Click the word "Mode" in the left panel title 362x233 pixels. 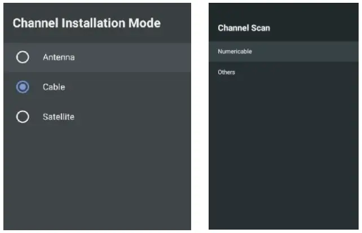145,23
